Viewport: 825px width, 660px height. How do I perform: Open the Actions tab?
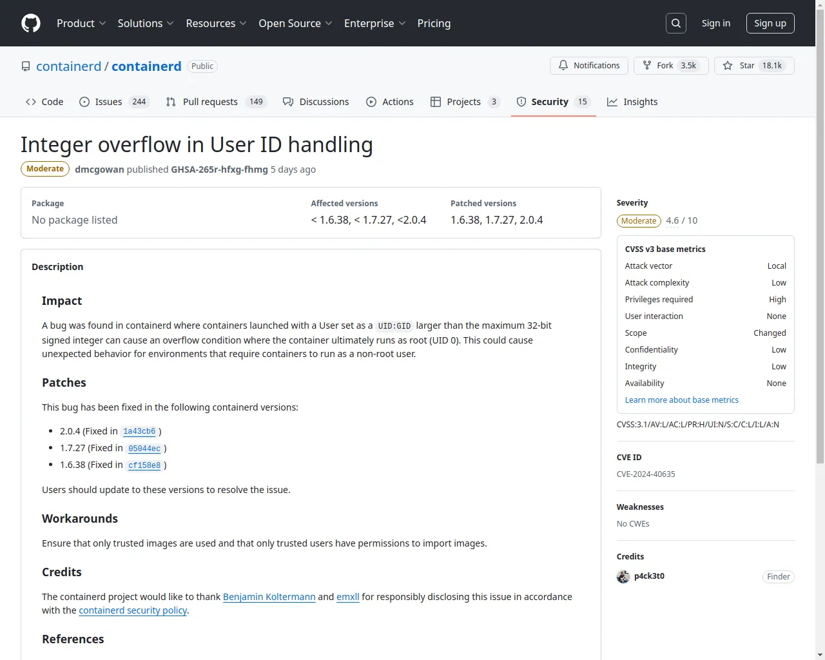(x=390, y=102)
